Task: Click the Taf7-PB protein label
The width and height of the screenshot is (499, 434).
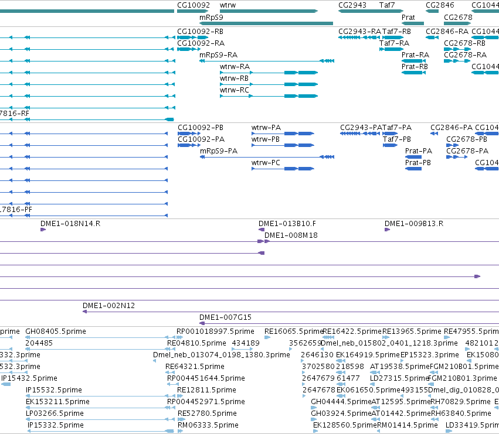Action: point(397,139)
